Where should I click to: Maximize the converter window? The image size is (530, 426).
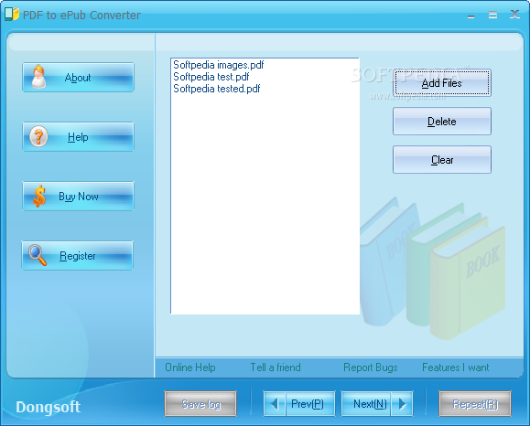[x=492, y=15]
